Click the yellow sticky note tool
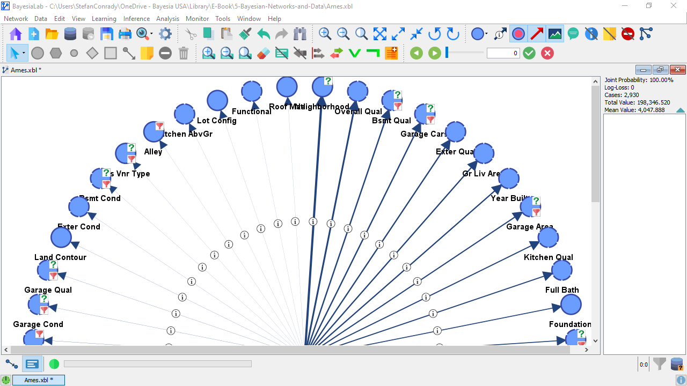Viewport: 687px width, 386px height. [x=147, y=53]
